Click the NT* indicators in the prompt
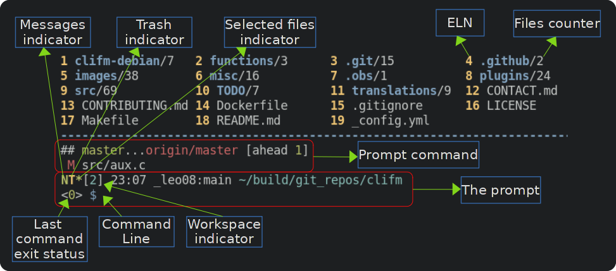Viewport: 616px width, 271px height. pos(72,180)
